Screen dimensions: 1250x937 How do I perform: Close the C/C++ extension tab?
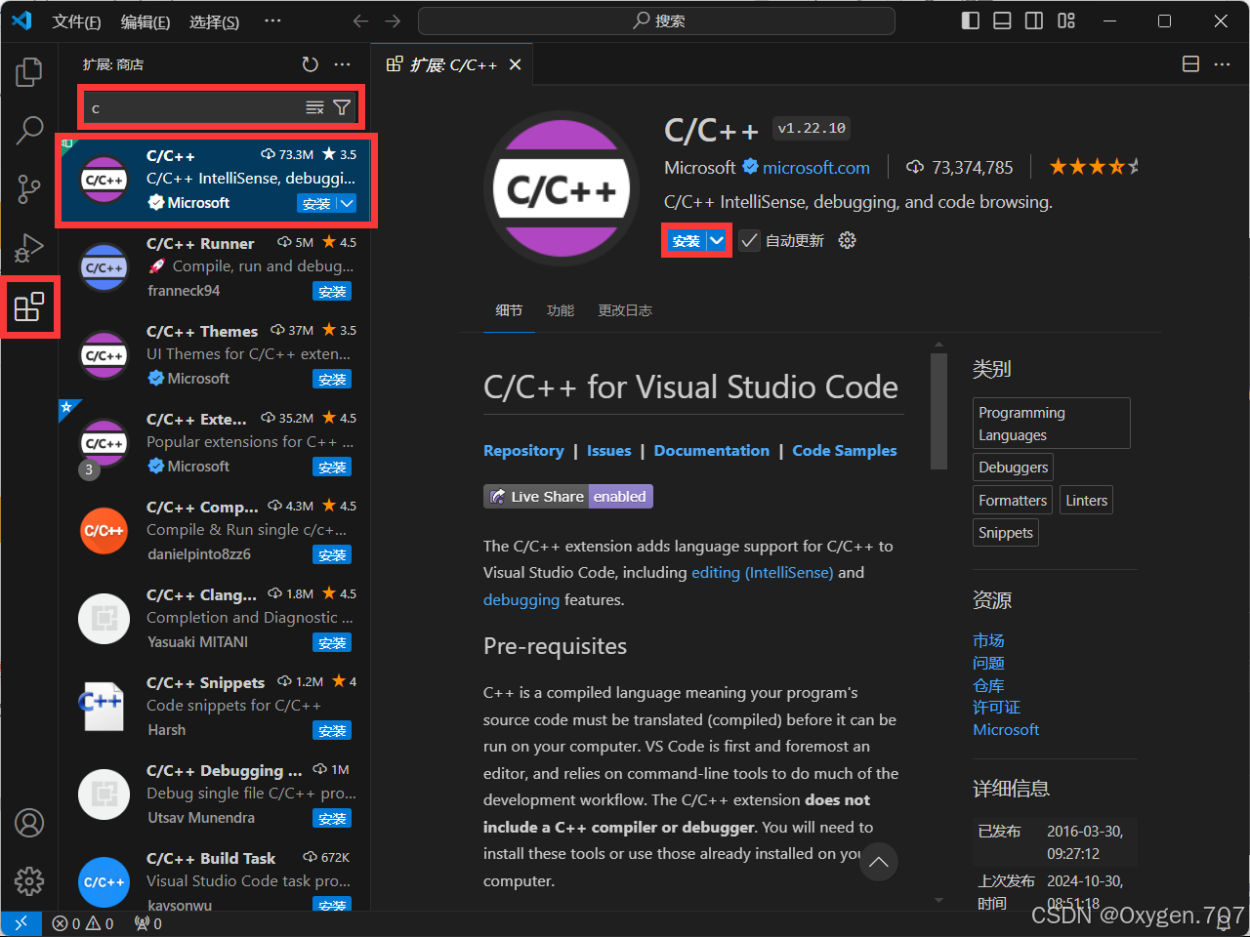tap(516, 64)
